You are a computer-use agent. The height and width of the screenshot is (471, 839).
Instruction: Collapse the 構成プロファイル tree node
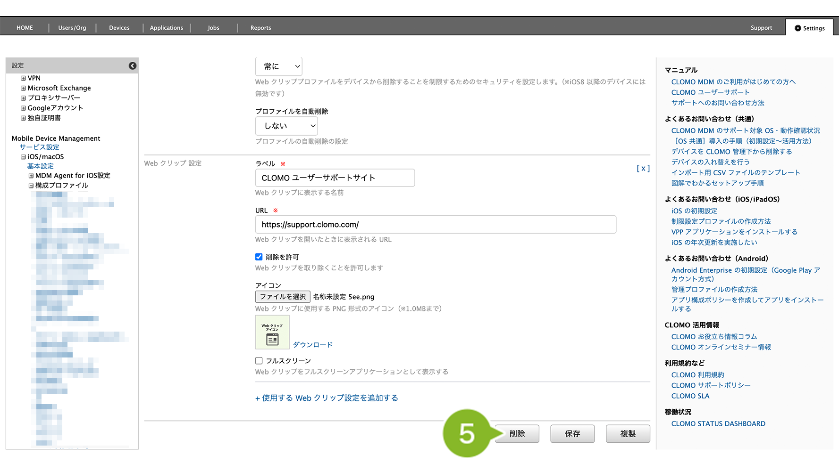31,186
